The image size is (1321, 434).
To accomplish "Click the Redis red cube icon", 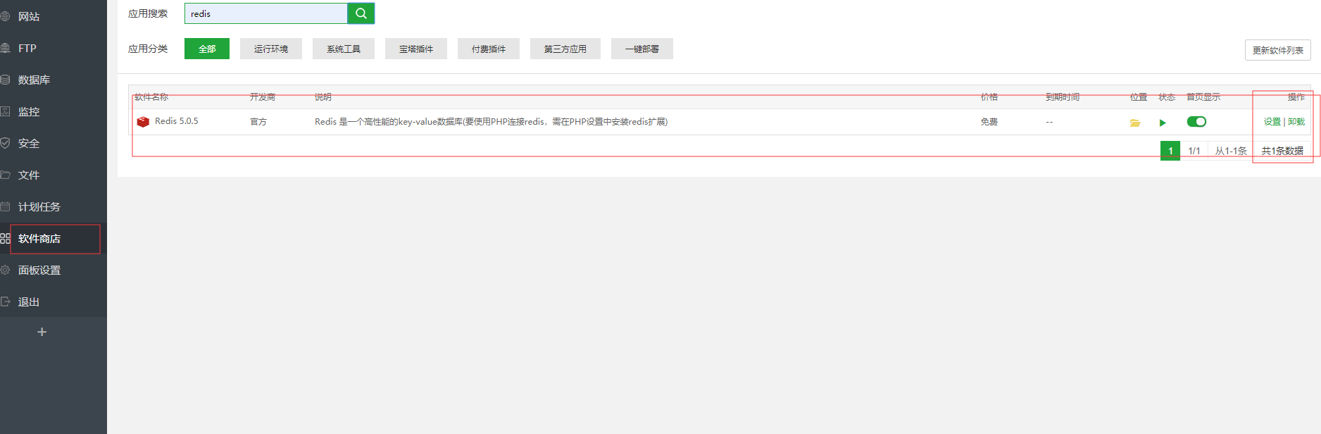I will click(x=143, y=122).
